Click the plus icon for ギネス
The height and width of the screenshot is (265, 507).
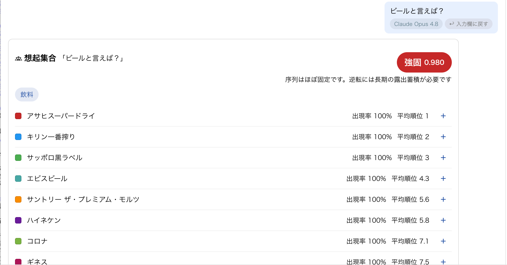point(443,262)
